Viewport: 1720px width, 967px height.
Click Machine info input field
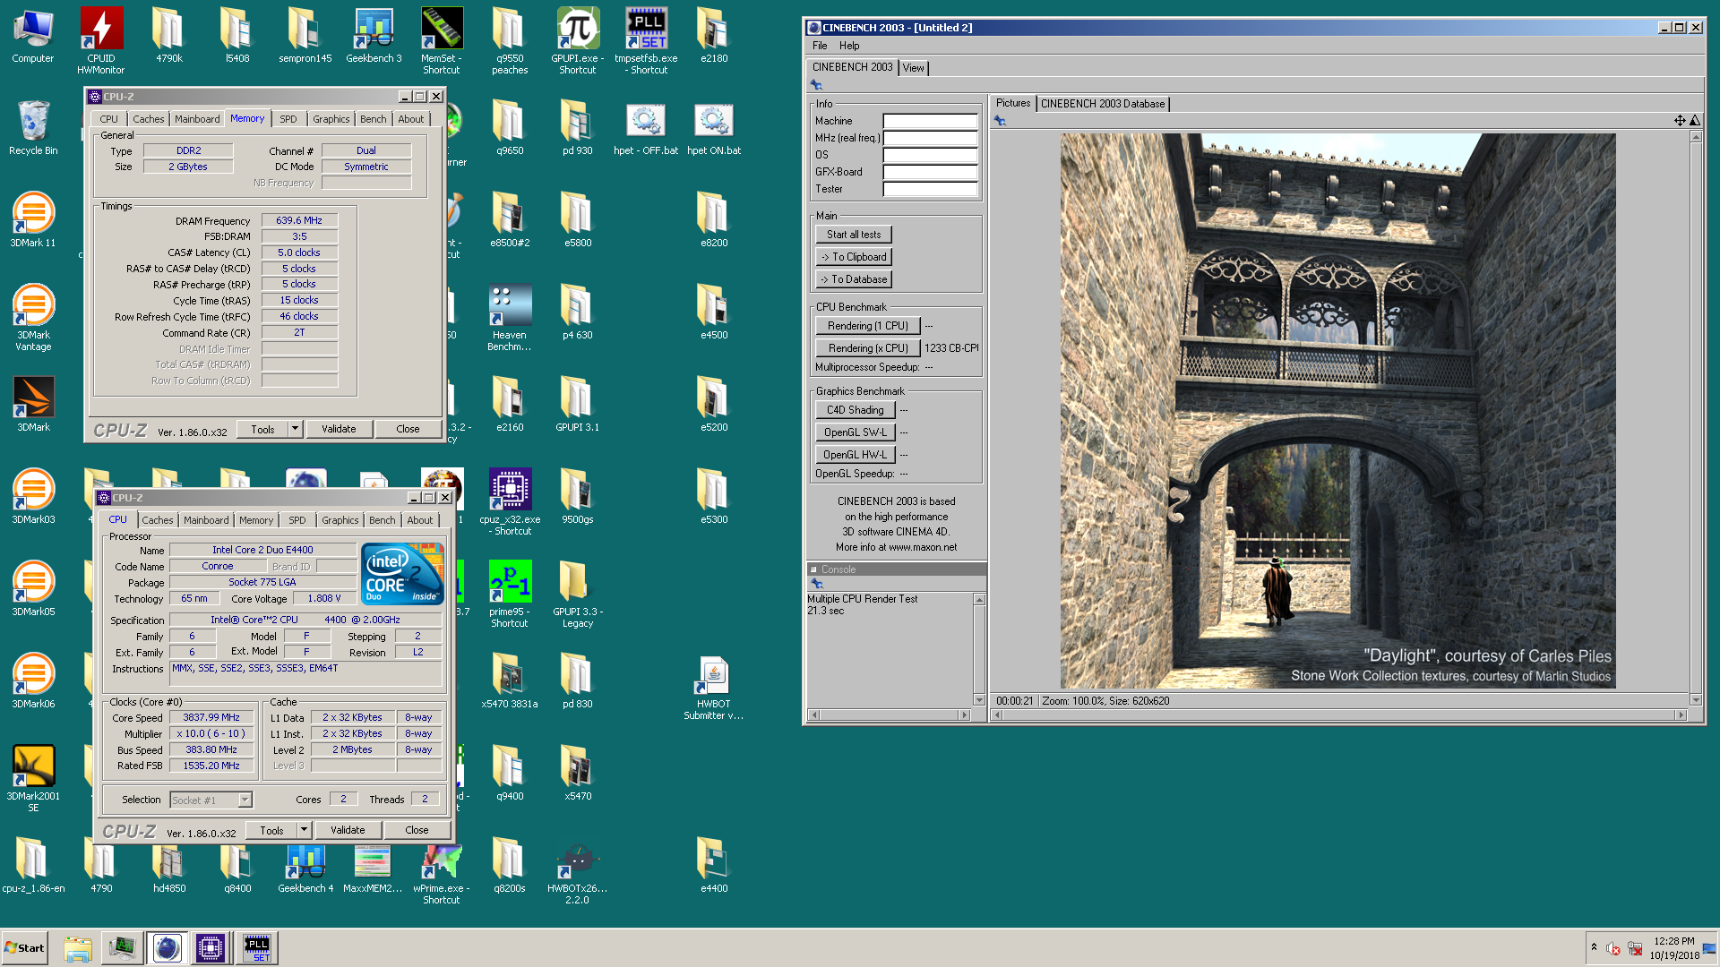click(x=930, y=121)
